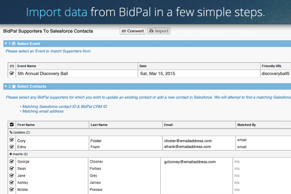Click the efrank@emailaddress.com email cell
Viewport: 291px width, 194px height.
point(187,147)
